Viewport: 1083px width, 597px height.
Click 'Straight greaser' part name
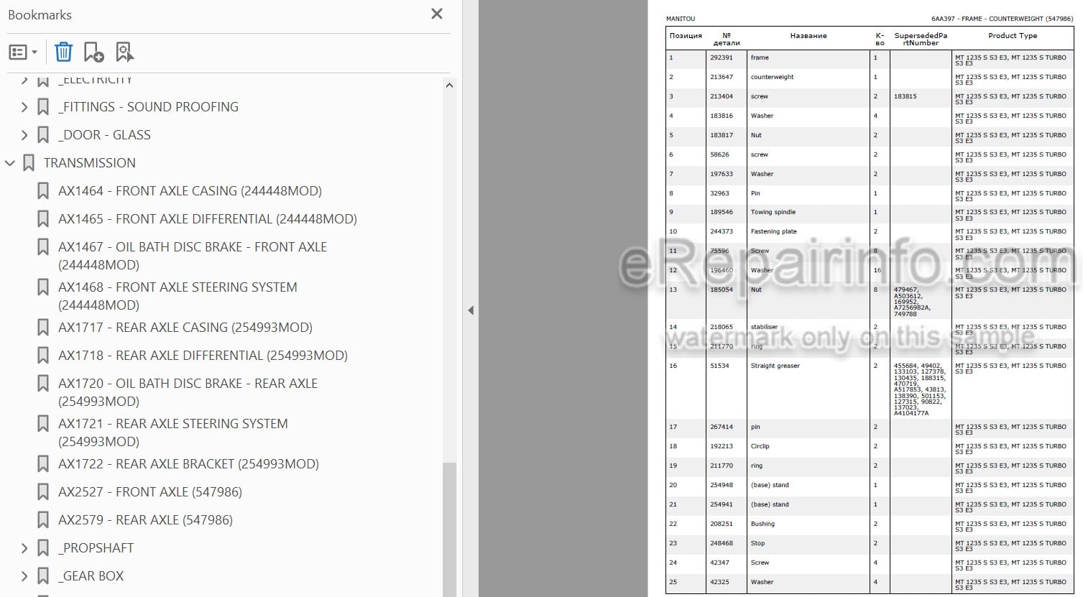coord(775,366)
